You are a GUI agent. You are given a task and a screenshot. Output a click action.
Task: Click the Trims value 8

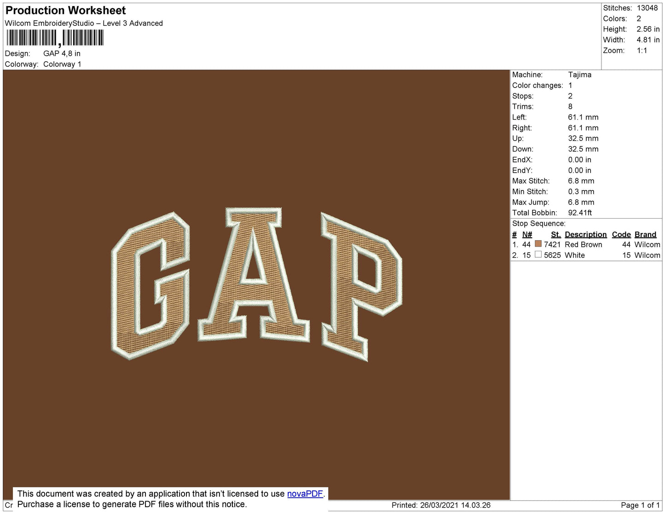pyautogui.click(x=570, y=106)
